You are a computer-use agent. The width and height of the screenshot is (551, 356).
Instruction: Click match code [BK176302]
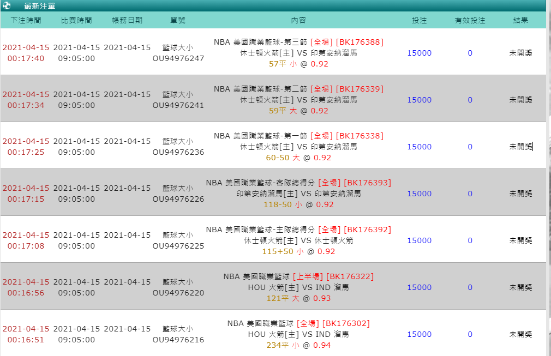[346, 323]
